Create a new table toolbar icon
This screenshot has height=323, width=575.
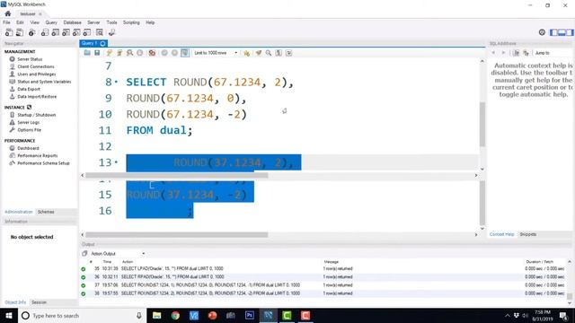coord(56,32)
